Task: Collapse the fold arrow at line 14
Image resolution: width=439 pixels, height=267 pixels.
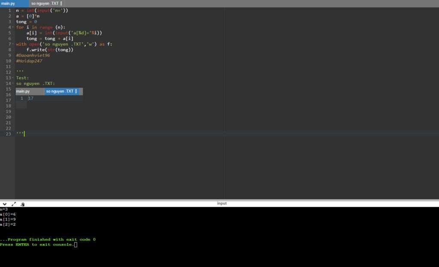Action: tap(13, 83)
